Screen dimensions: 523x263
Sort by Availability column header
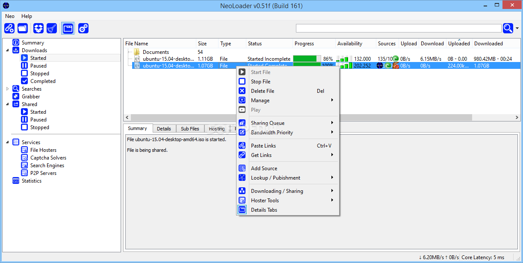click(356, 44)
